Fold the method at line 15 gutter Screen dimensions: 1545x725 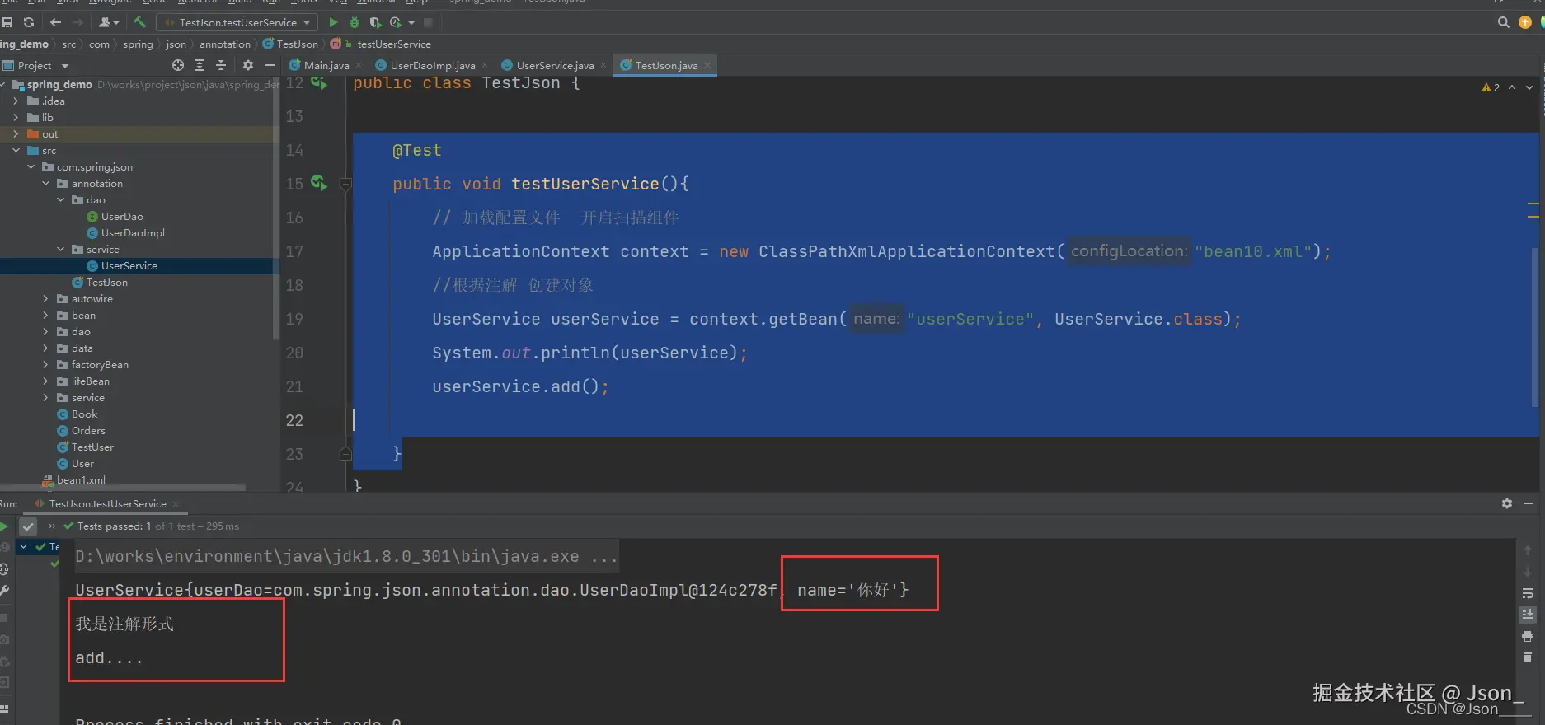pyautogui.click(x=345, y=184)
